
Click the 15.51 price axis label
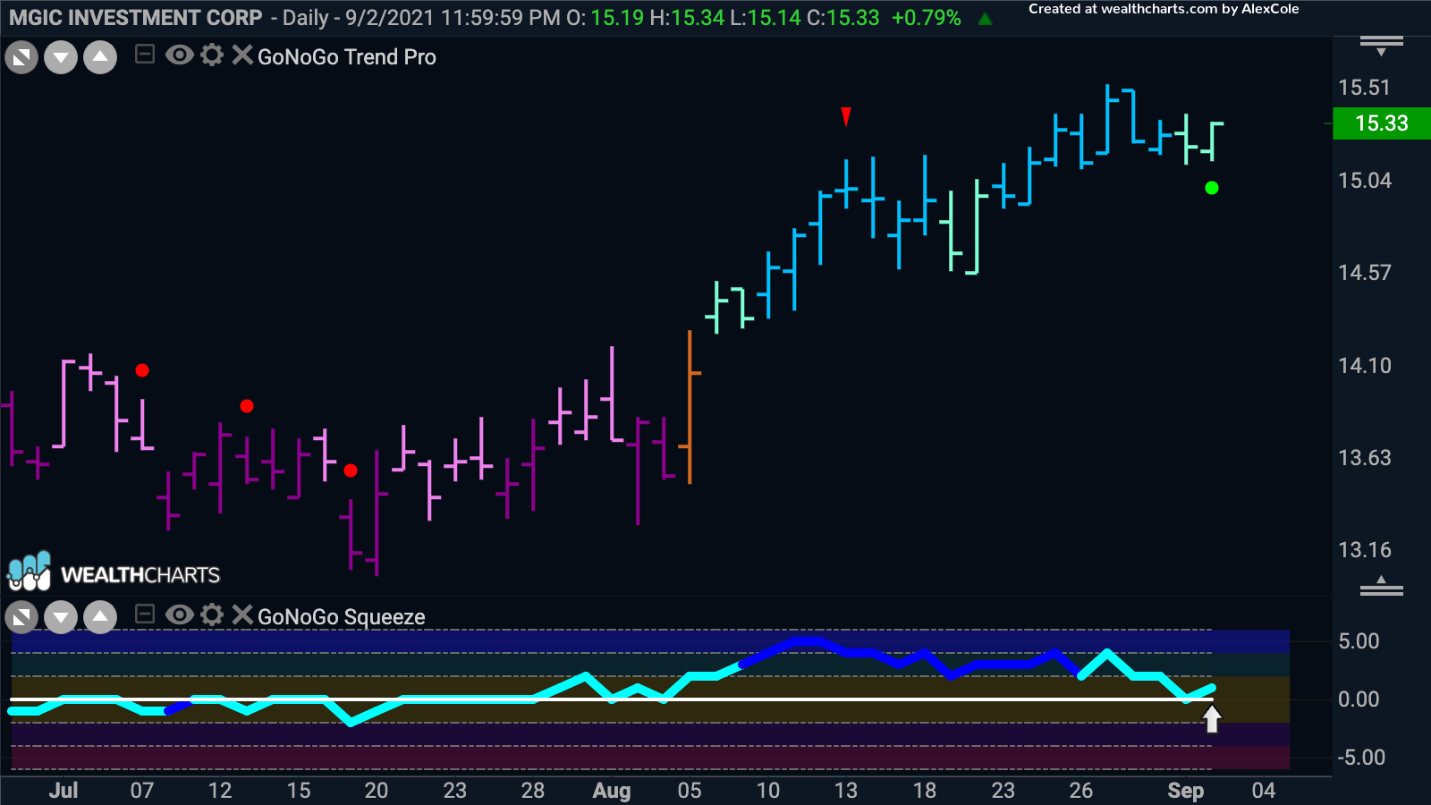(x=1365, y=88)
